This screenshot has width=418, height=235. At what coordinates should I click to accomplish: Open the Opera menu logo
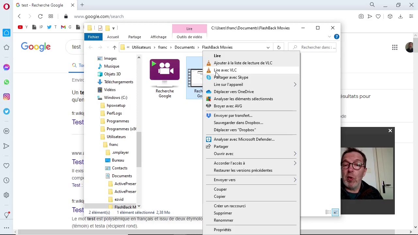coord(7,7)
